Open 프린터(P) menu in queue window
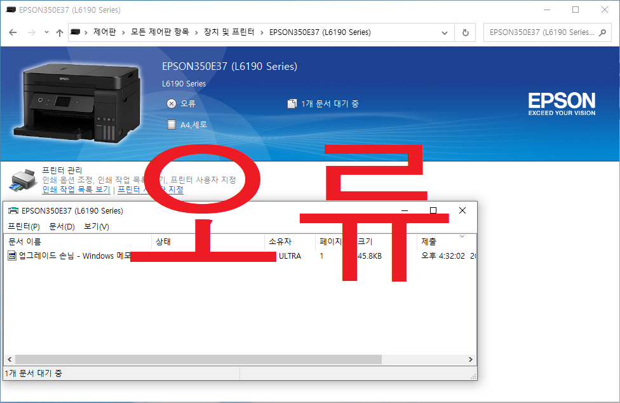This screenshot has width=620, height=403. point(24,226)
